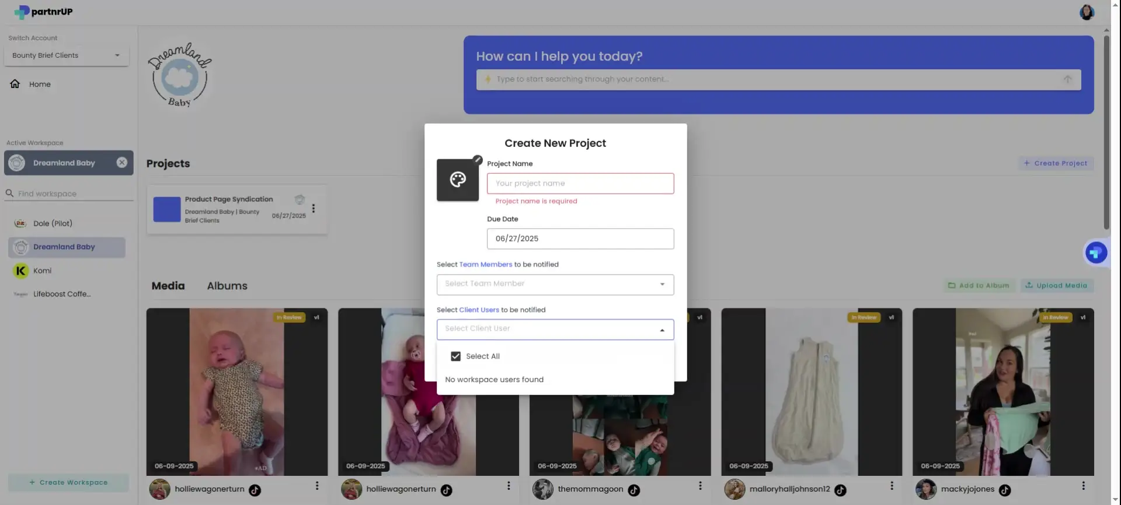Click the Dreamland Baby brand logo

(x=180, y=75)
